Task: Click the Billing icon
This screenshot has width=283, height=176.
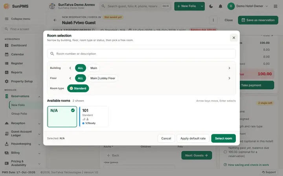Action: point(7,153)
